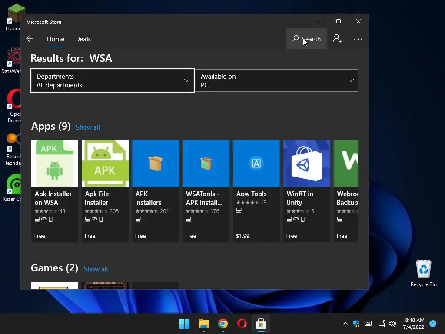Open the Search box in the Store
The width and height of the screenshot is (445, 334).
[x=306, y=39]
